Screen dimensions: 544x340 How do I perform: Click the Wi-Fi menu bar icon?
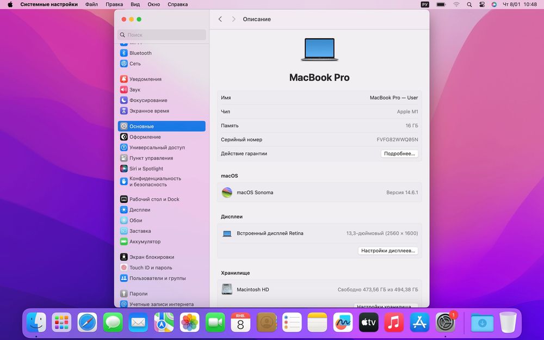click(x=456, y=4)
